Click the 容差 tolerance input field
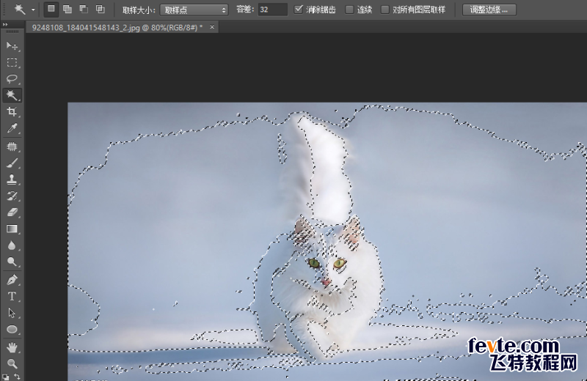Viewport: 587px width, 381px height. 272,10
